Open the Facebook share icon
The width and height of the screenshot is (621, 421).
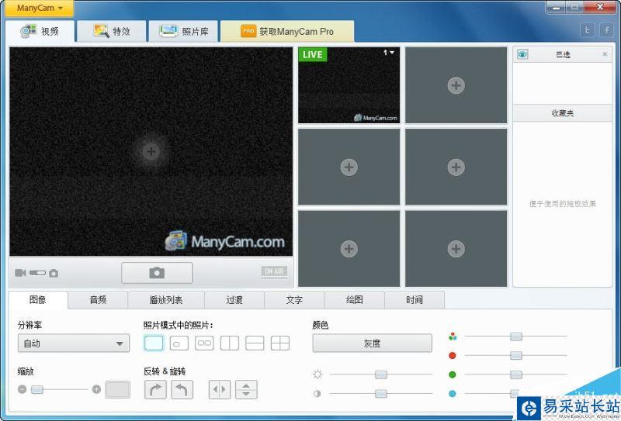point(606,30)
